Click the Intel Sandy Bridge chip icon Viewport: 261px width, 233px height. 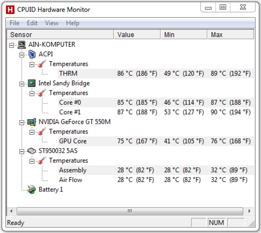tap(31, 83)
